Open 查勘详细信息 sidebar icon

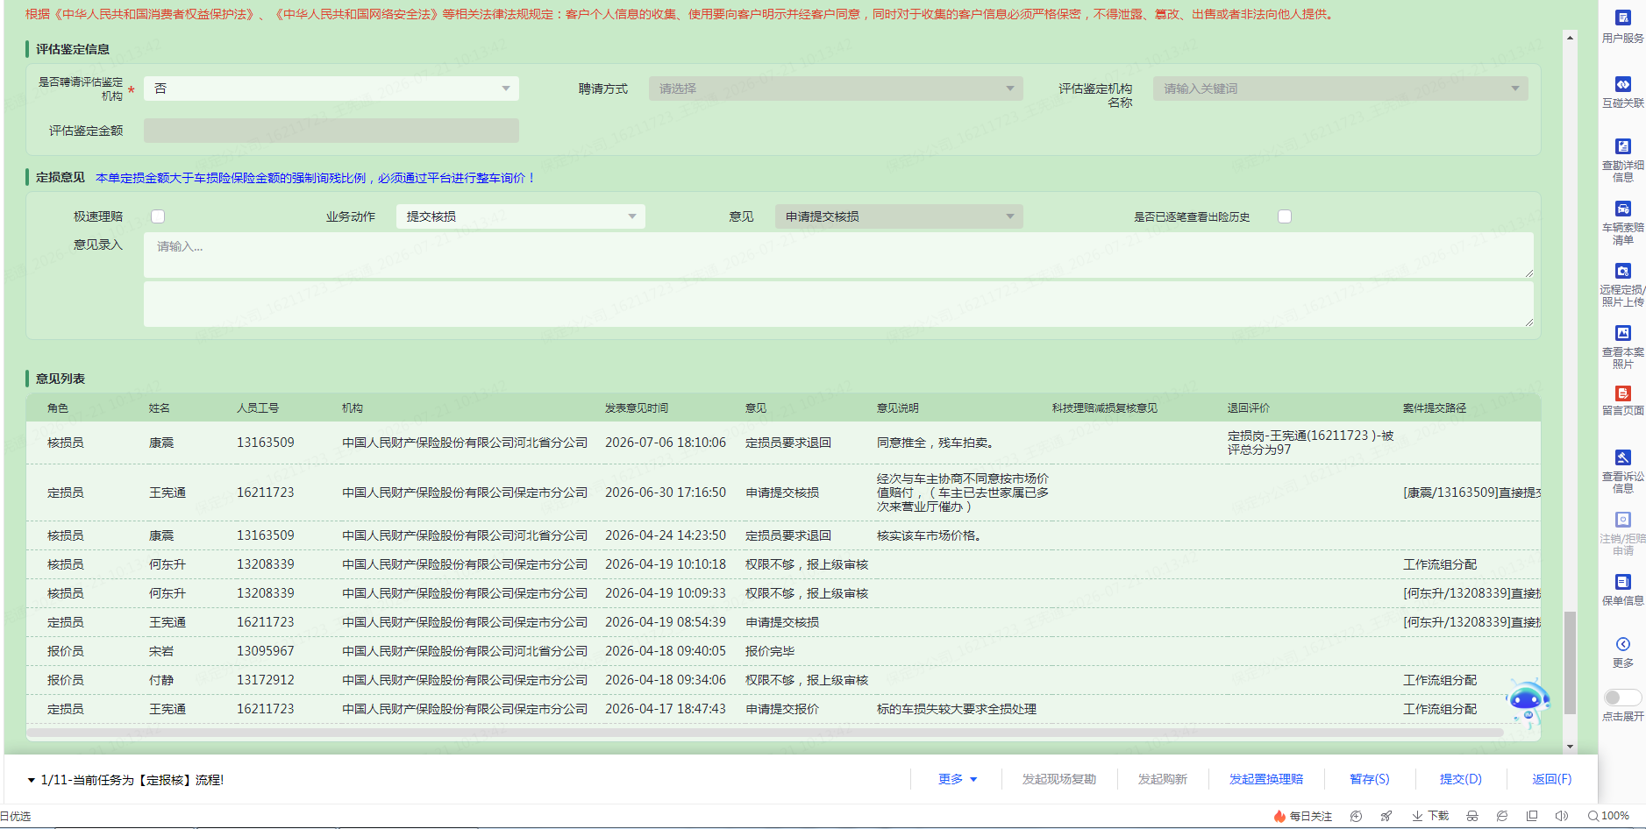(1622, 146)
